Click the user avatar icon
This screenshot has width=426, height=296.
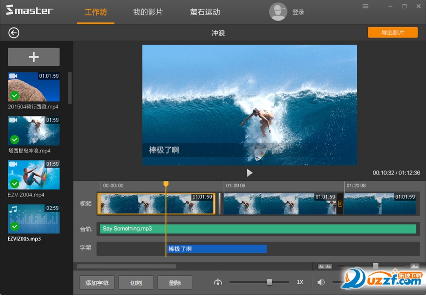pos(278,12)
